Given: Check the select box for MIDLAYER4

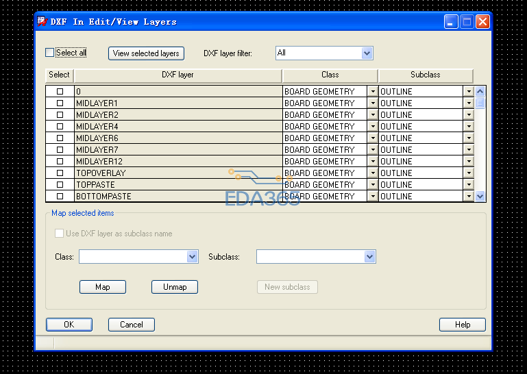Looking at the screenshot, I should tap(60, 126).
